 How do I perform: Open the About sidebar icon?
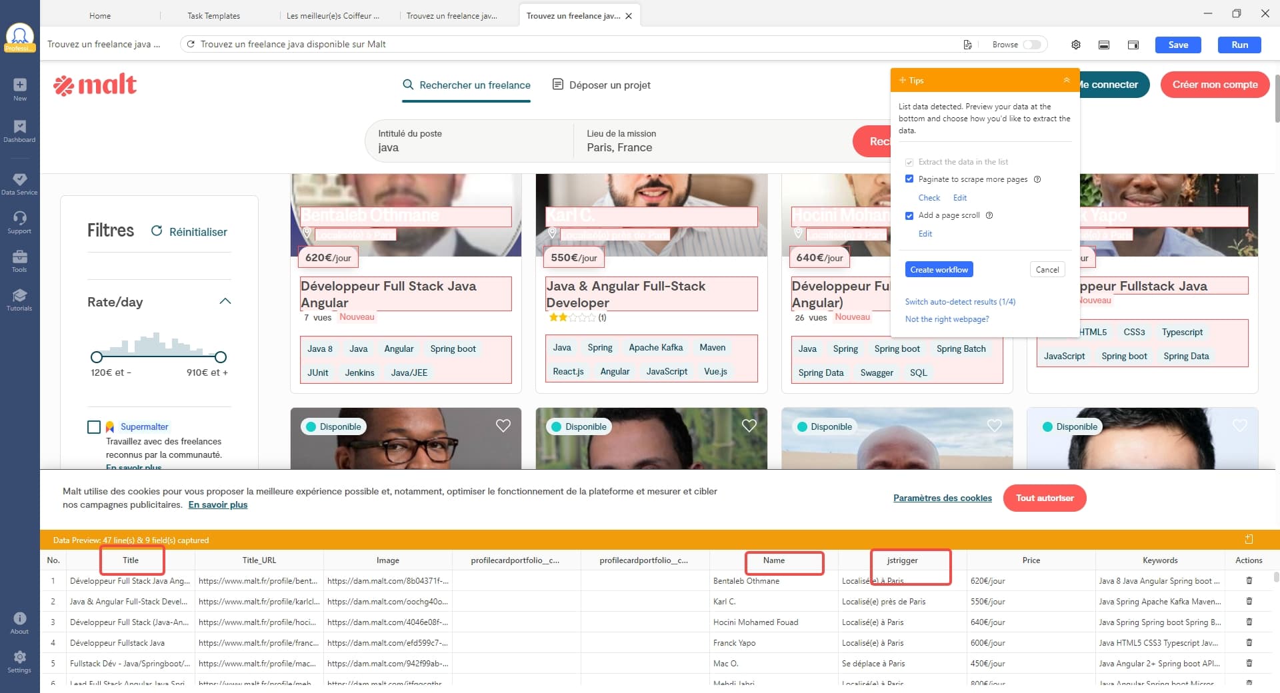(20, 623)
